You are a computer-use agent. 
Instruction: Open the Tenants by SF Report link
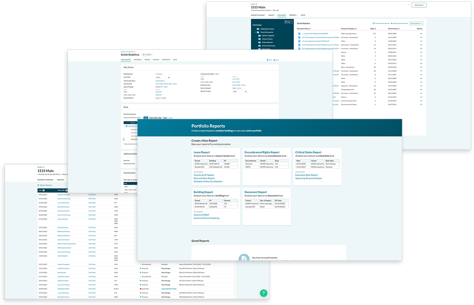click(204, 175)
